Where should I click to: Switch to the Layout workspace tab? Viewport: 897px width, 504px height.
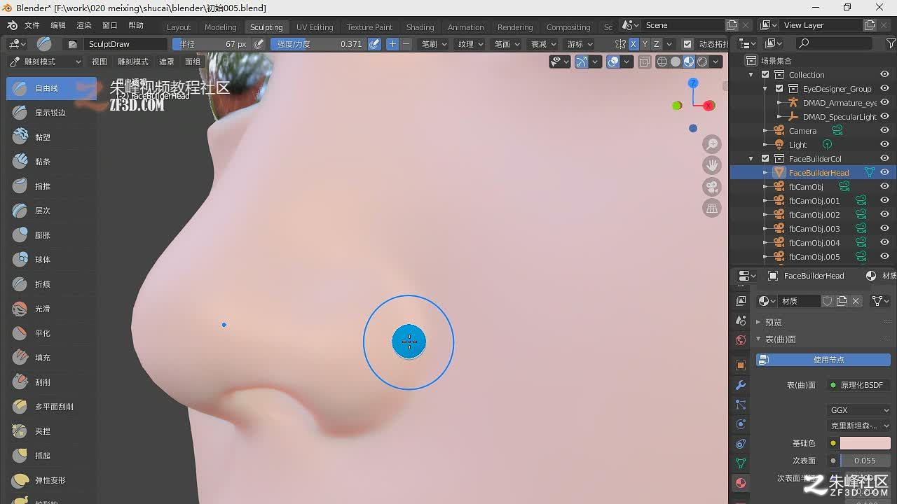(179, 27)
